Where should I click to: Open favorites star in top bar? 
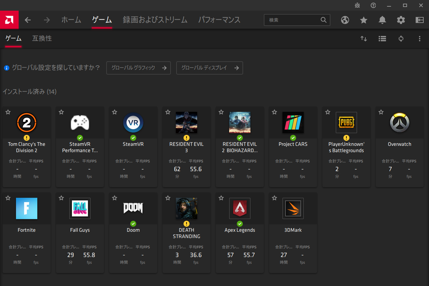[364, 20]
